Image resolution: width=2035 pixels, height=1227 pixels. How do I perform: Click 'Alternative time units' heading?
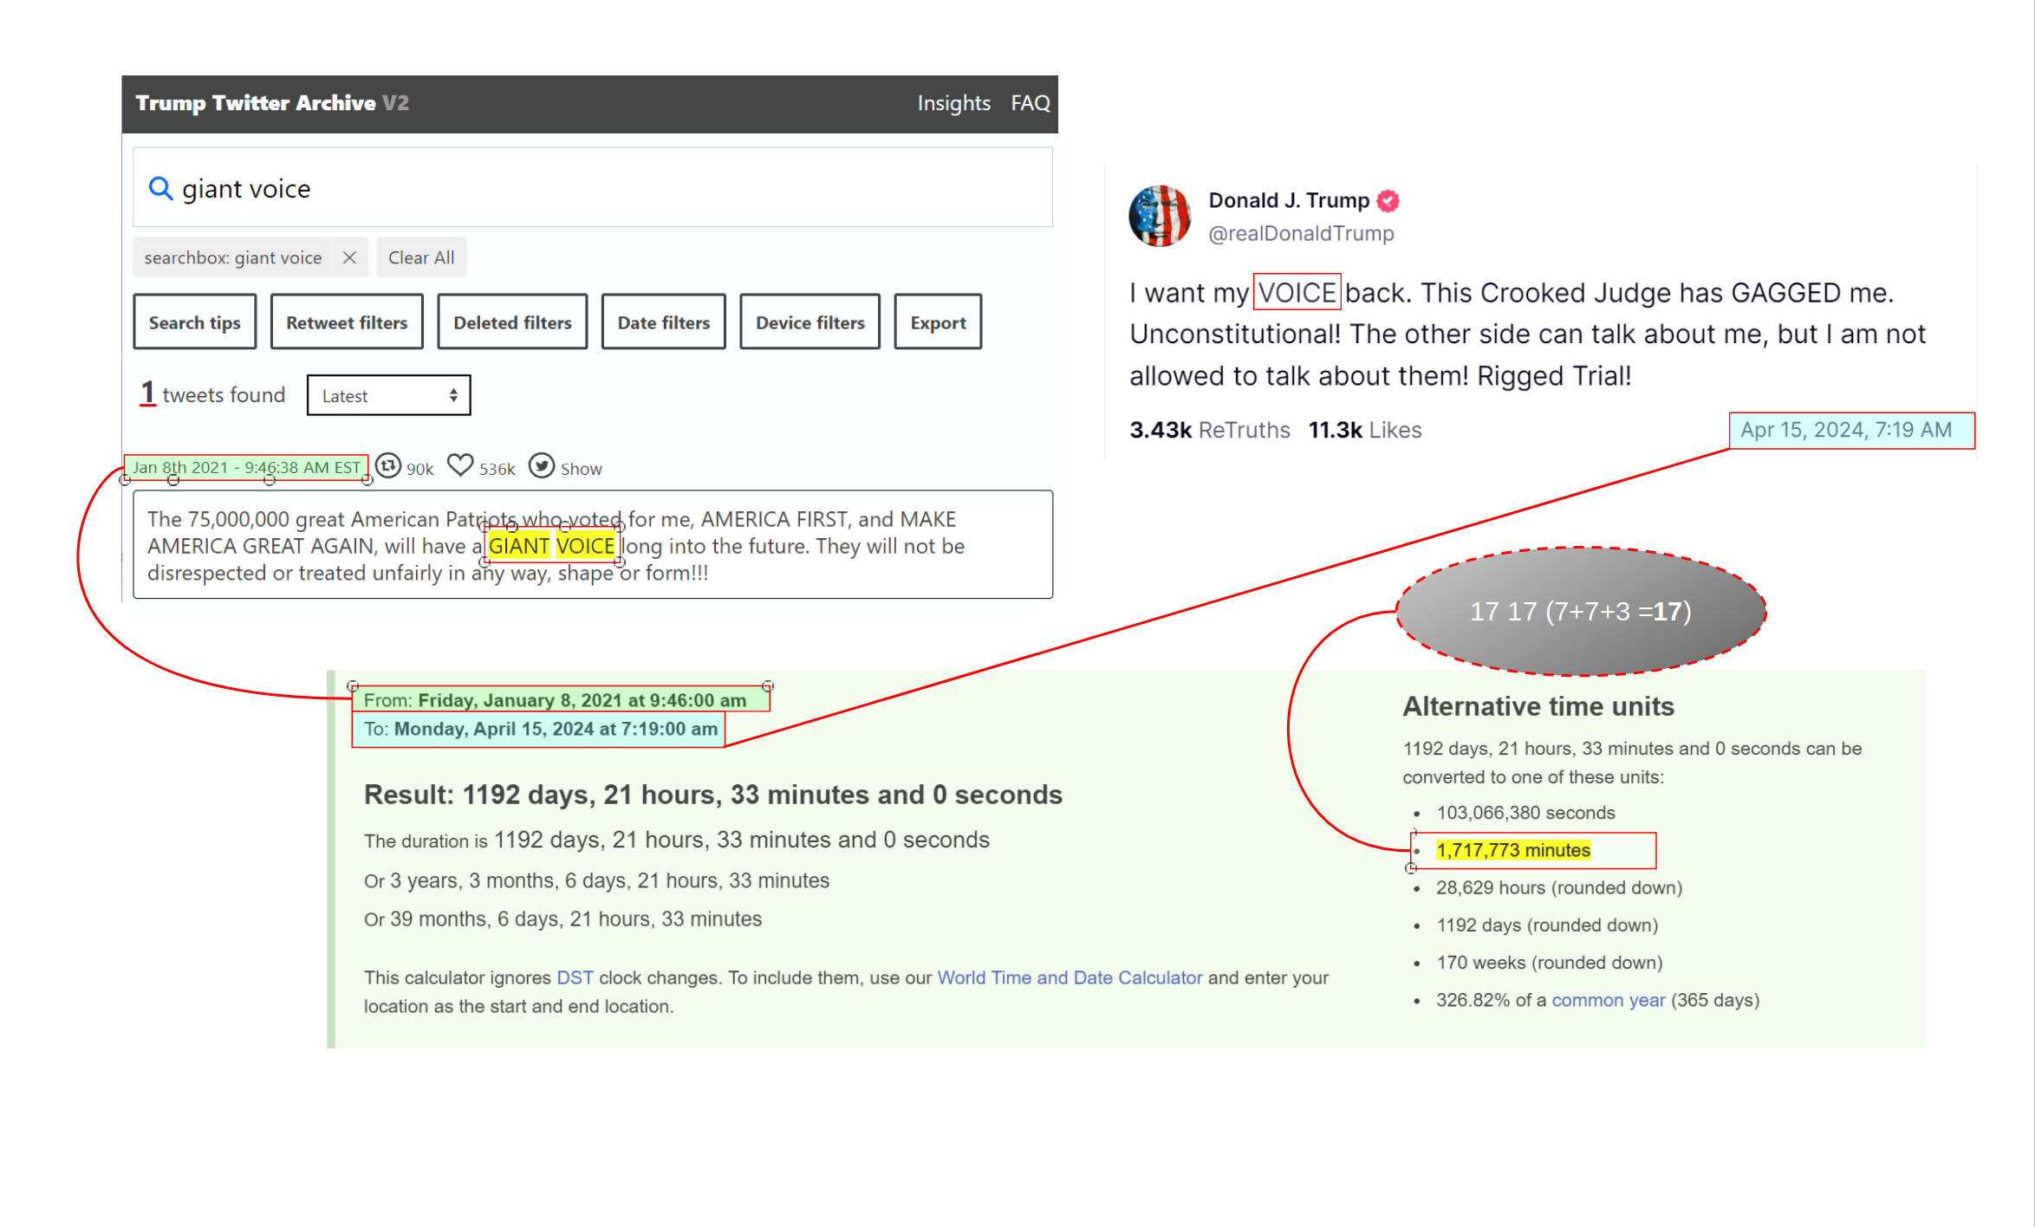pyautogui.click(x=1538, y=706)
